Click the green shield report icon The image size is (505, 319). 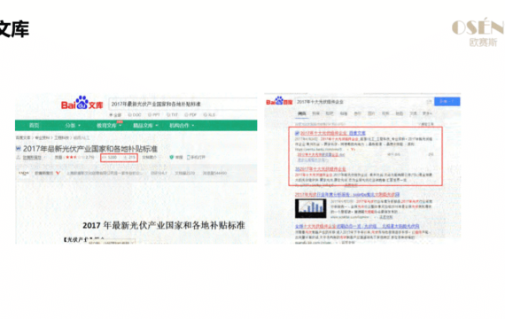[172, 157]
